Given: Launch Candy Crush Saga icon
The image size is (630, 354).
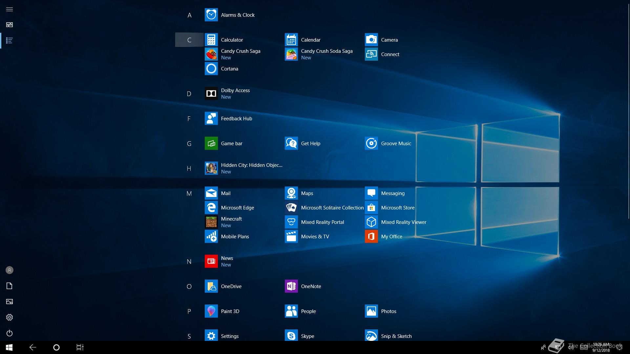Looking at the screenshot, I should click(x=211, y=54).
